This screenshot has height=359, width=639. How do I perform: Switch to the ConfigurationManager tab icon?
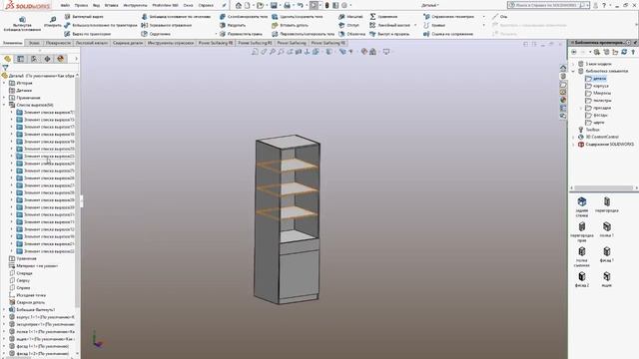(x=34, y=59)
